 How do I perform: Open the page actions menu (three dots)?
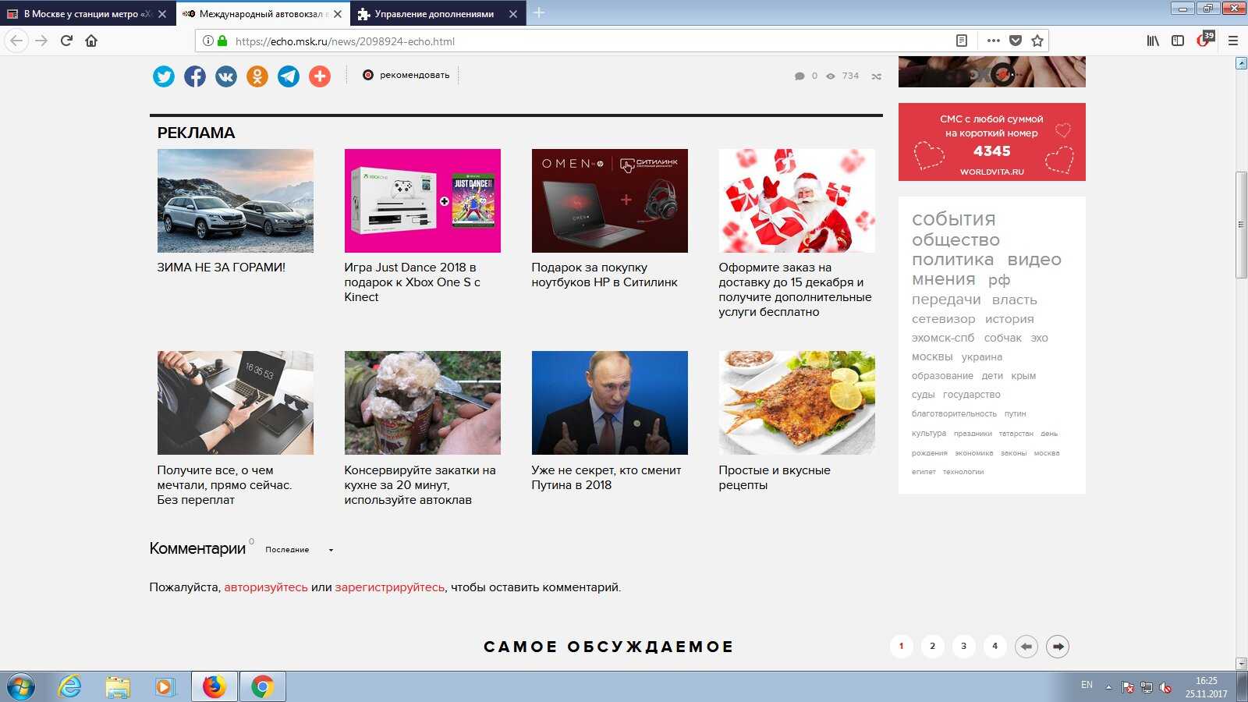[x=993, y=41]
